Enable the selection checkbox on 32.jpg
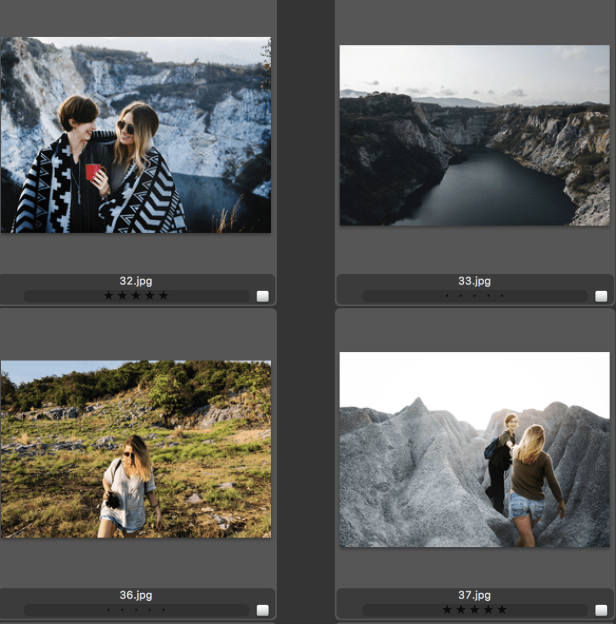The width and height of the screenshot is (616, 624). pyautogui.click(x=263, y=295)
